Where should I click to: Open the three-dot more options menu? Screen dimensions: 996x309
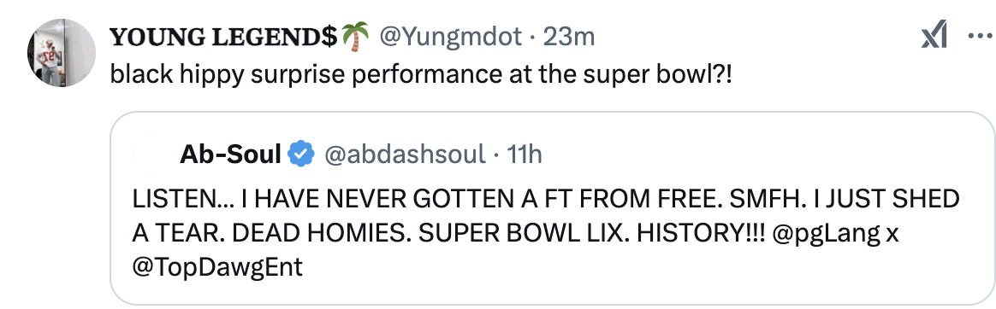click(x=980, y=36)
